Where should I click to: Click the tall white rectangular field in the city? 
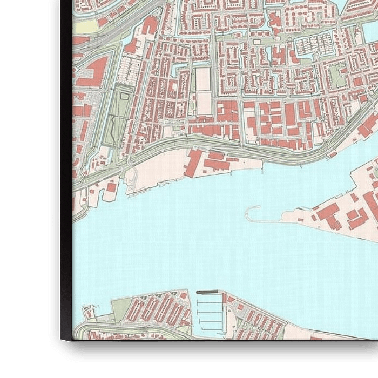point(203,91)
